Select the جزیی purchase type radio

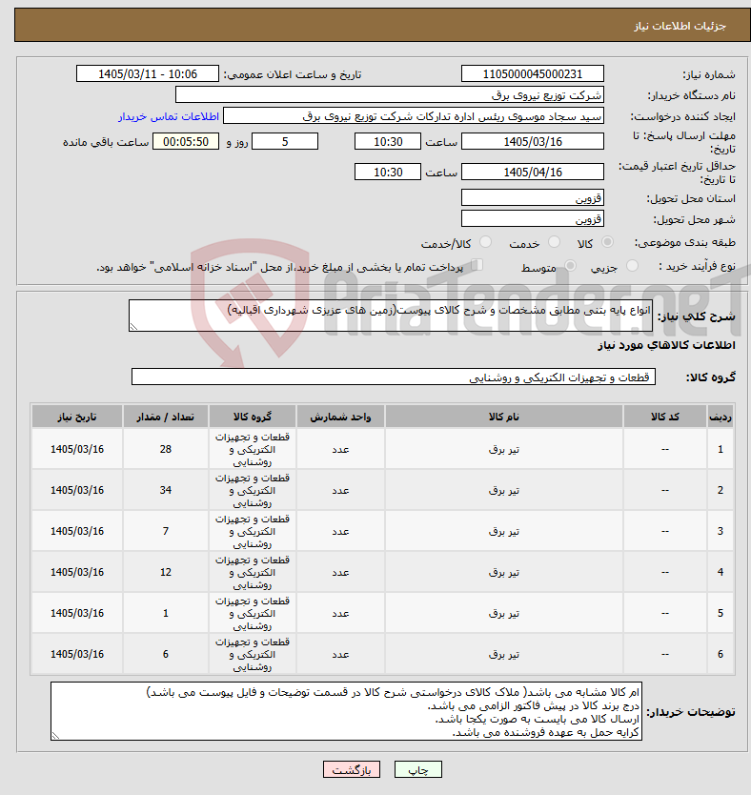[632, 266]
